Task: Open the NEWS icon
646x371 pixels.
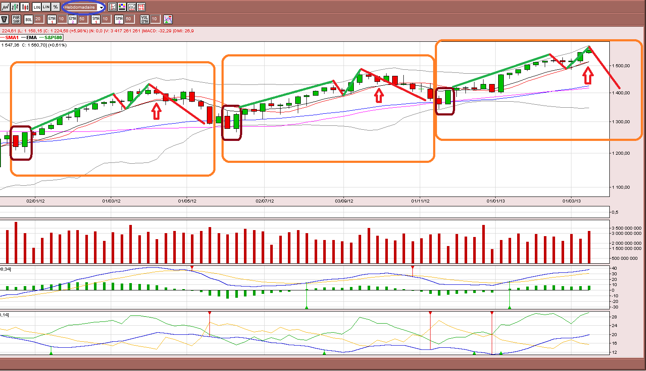Action: click(141, 7)
